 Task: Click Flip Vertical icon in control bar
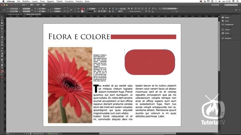68,11
